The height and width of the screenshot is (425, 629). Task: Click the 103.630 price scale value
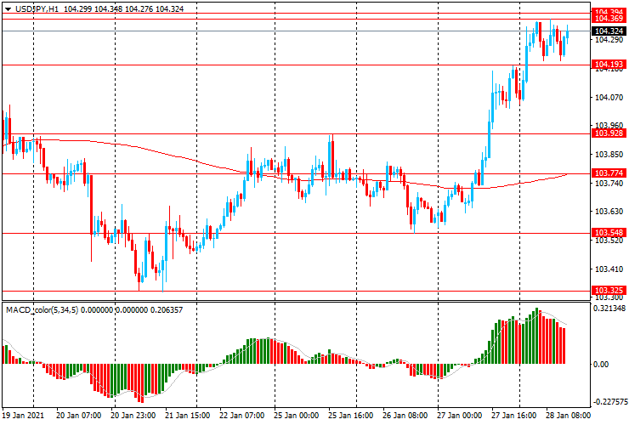pos(609,211)
